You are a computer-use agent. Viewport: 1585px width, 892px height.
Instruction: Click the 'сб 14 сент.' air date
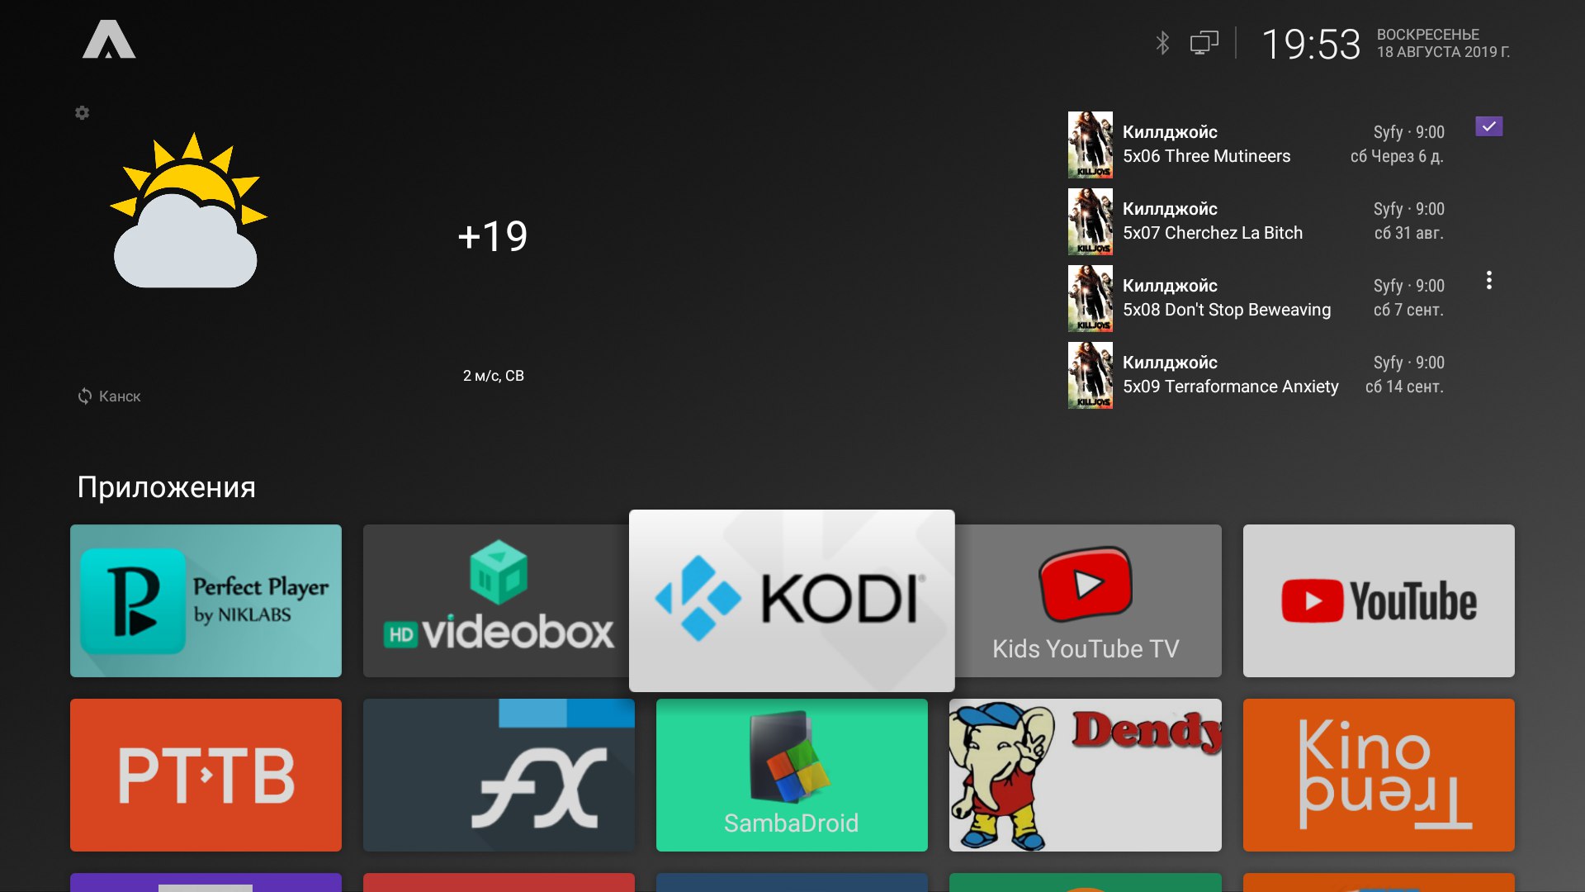[x=1404, y=387]
